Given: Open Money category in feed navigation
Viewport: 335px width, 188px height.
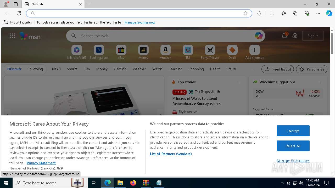Looking at the screenshot, I should (x=102, y=69).
